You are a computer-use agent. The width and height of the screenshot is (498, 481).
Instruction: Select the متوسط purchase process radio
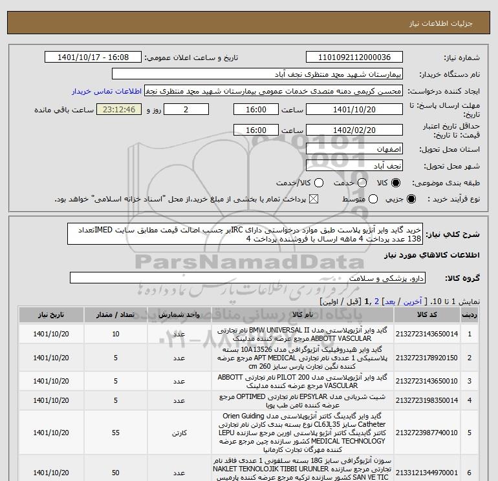373,199
